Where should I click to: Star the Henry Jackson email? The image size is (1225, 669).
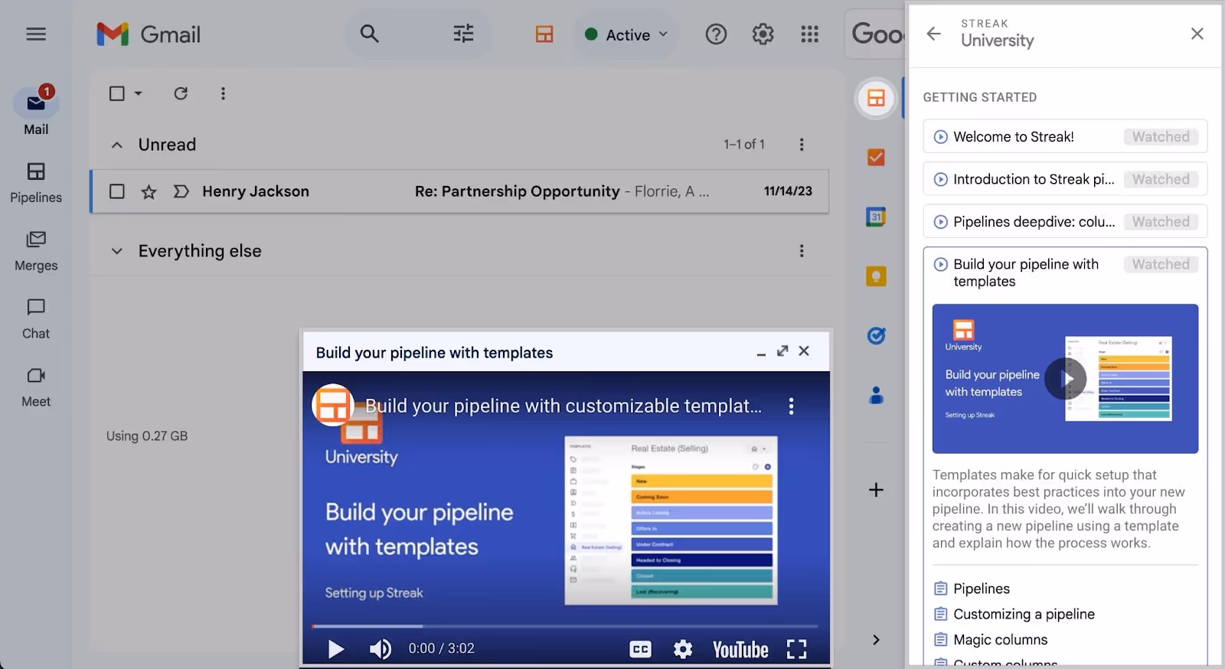tap(149, 191)
